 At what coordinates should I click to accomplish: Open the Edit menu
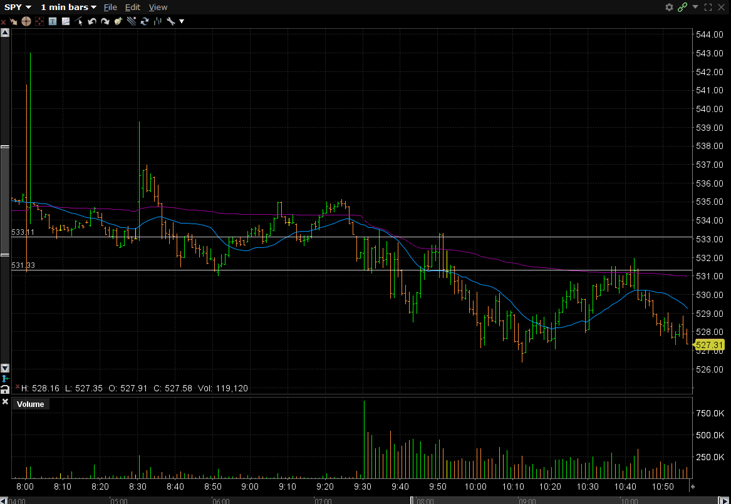pos(132,7)
